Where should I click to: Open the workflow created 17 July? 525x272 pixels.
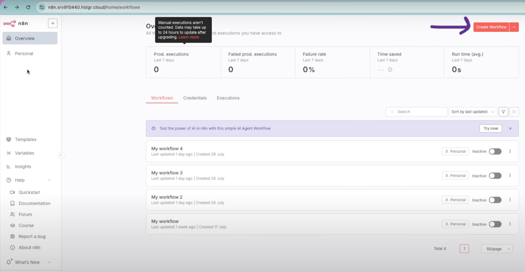(x=165, y=221)
